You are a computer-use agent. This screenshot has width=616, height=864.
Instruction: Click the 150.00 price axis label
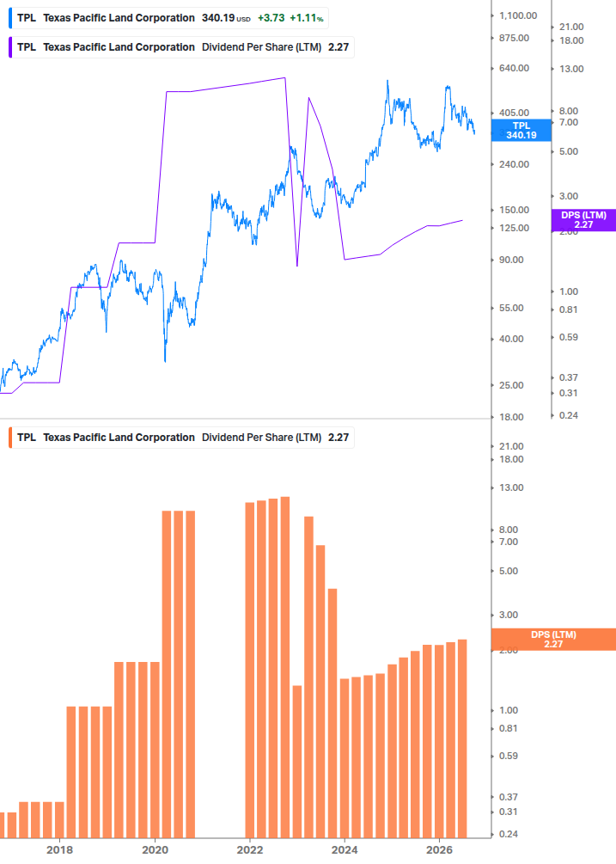click(514, 210)
